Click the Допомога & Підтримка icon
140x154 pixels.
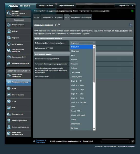coord(34,141)
